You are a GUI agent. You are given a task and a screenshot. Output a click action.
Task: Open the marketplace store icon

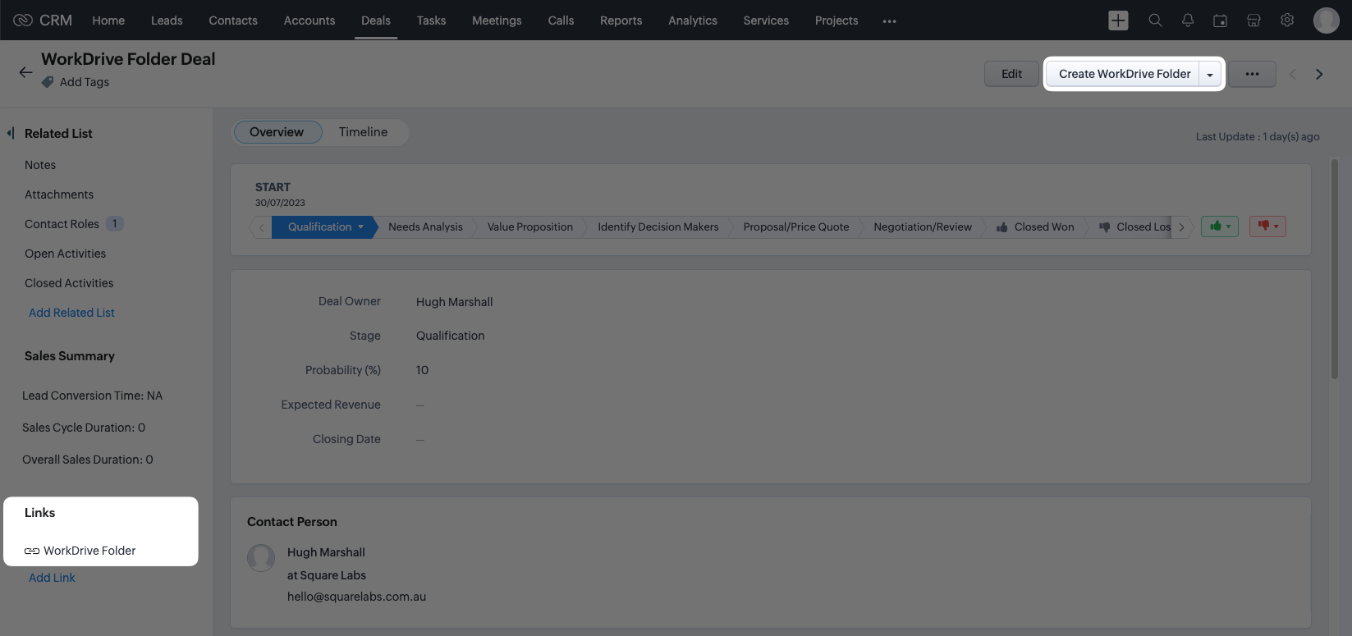click(x=1253, y=21)
